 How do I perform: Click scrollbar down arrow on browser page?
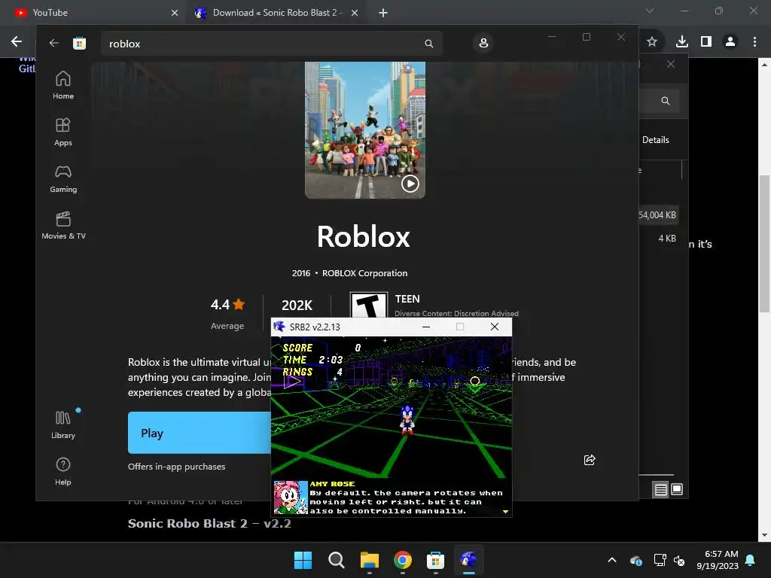pyautogui.click(x=765, y=535)
